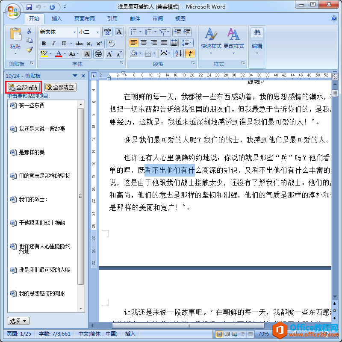This screenshot has width=342, height=342.
Task: Toggle Italic formatting
Action: click(x=53, y=44)
